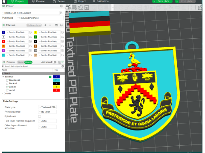The width and height of the screenshot is (205, 153).
Task: Edit filament 5 preset icon
Action: pyautogui.click(x=30, y=41)
